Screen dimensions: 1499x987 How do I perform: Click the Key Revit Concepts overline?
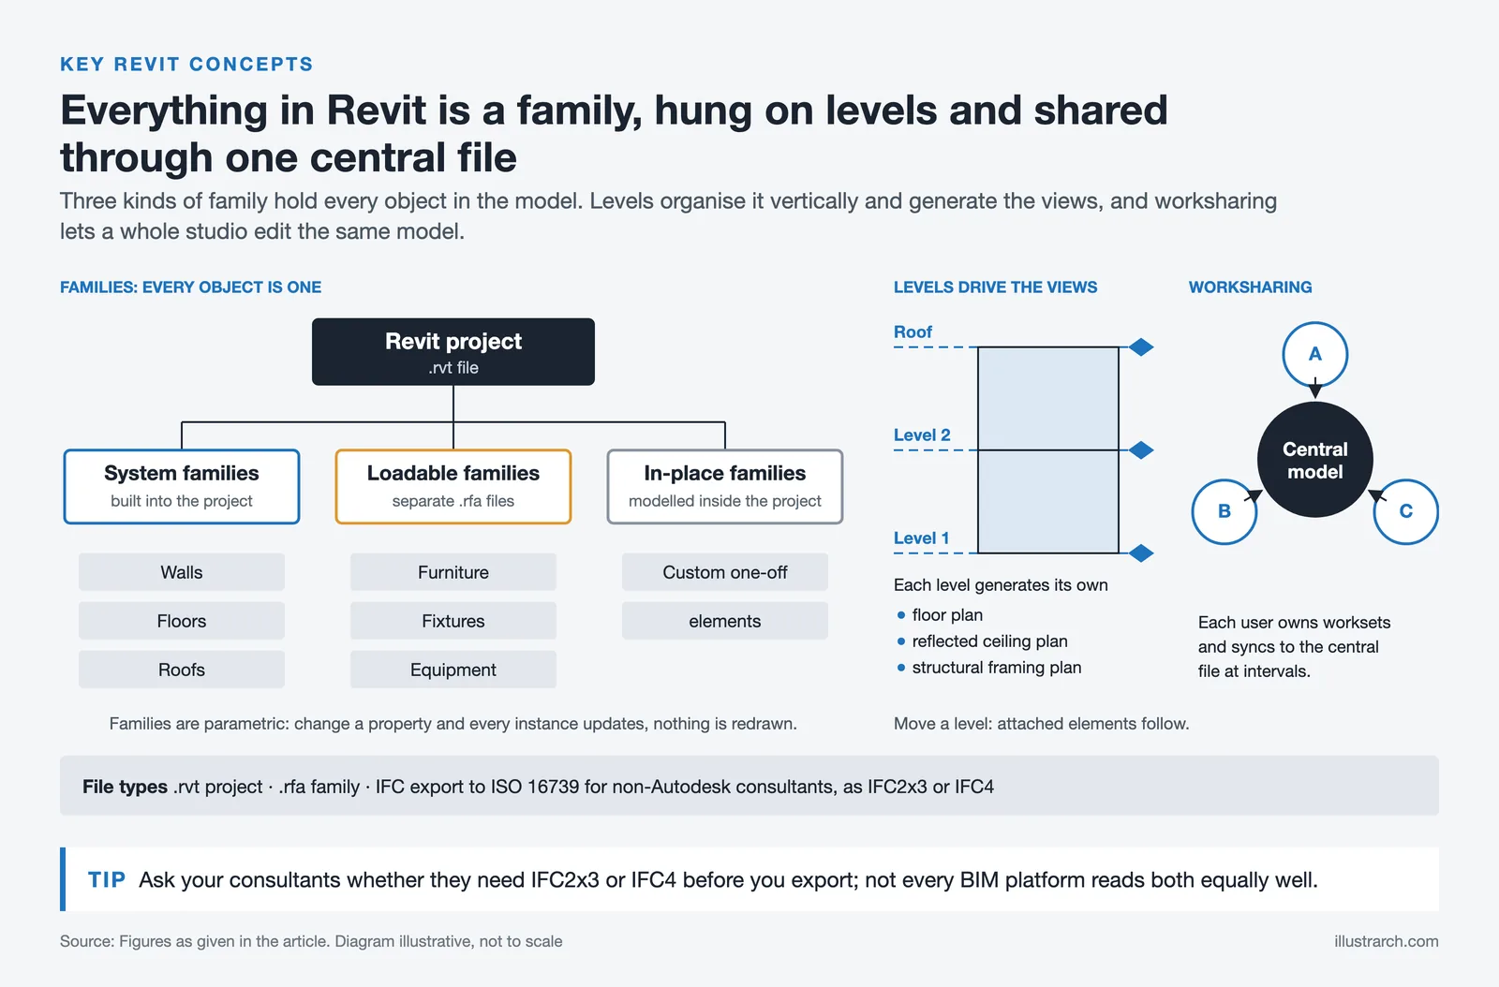186,65
